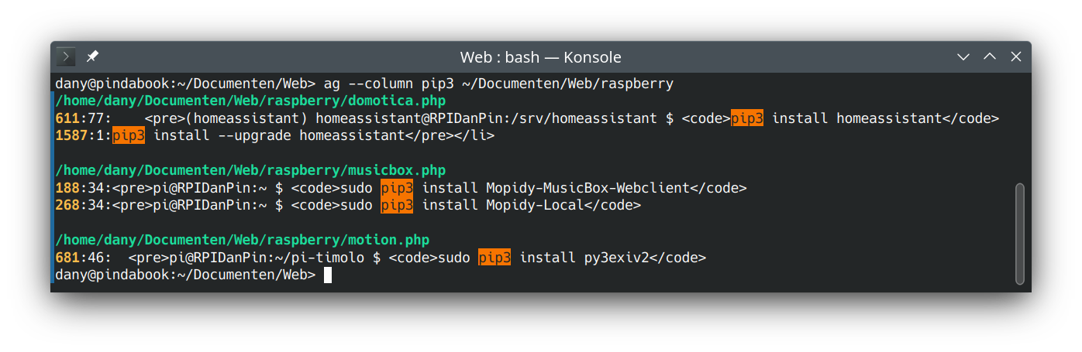Click line number 188 in the musicbox results
This screenshot has height=352, width=1082.
pos(67,188)
